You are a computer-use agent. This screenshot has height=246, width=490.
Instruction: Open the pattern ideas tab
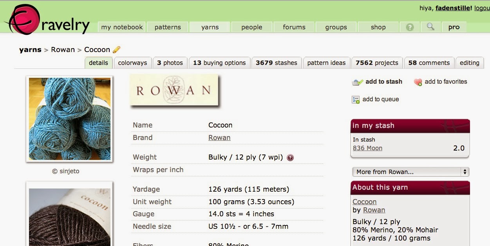(x=326, y=63)
